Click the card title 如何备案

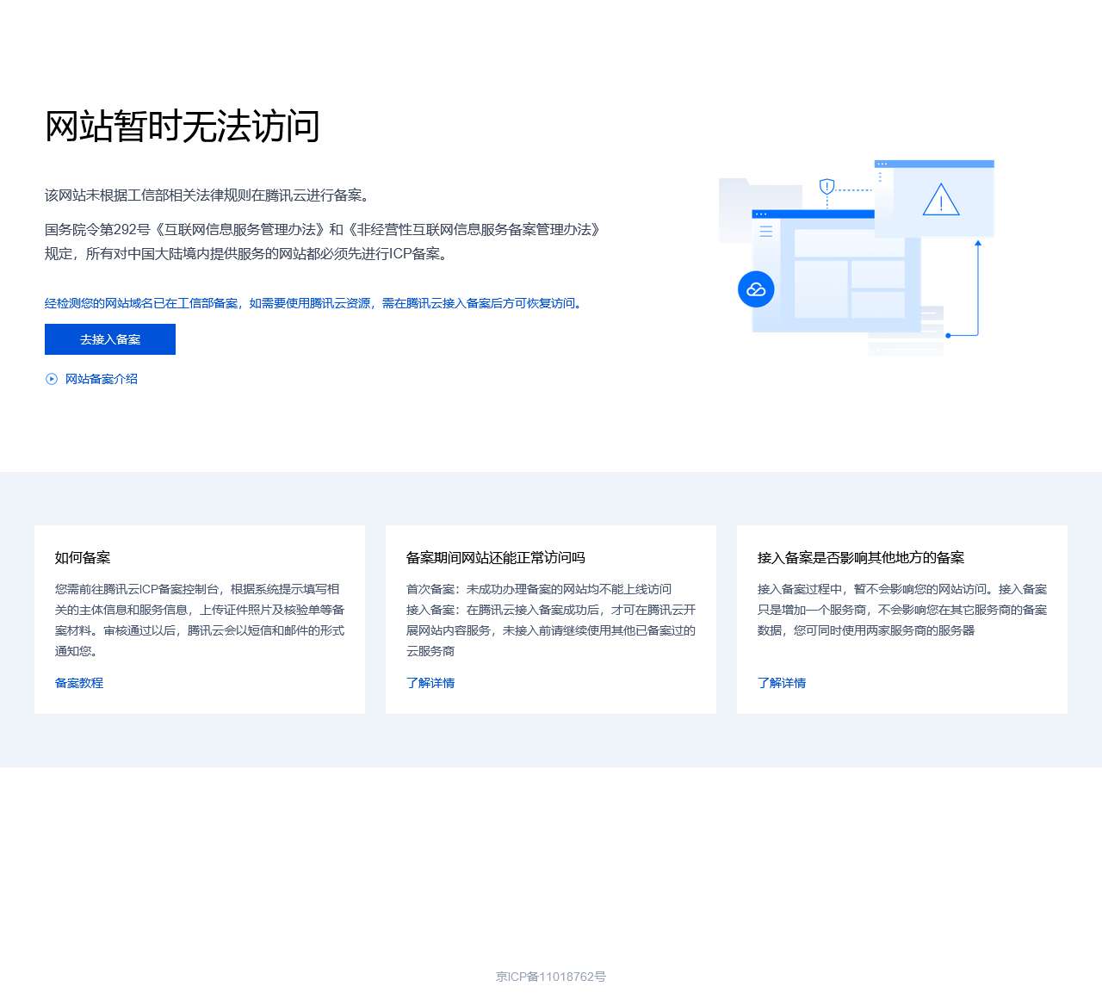pyautogui.click(x=83, y=558)
